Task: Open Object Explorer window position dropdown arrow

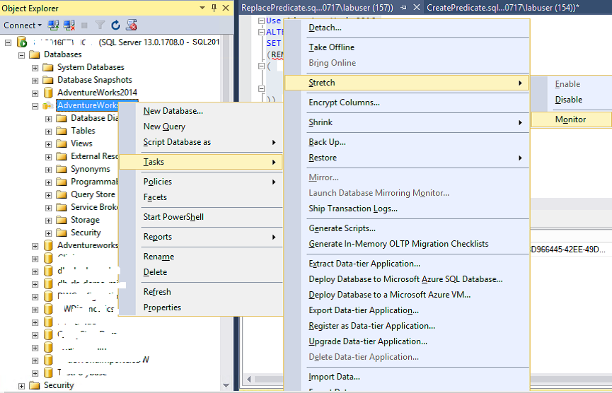Action: tap(202, 8)
